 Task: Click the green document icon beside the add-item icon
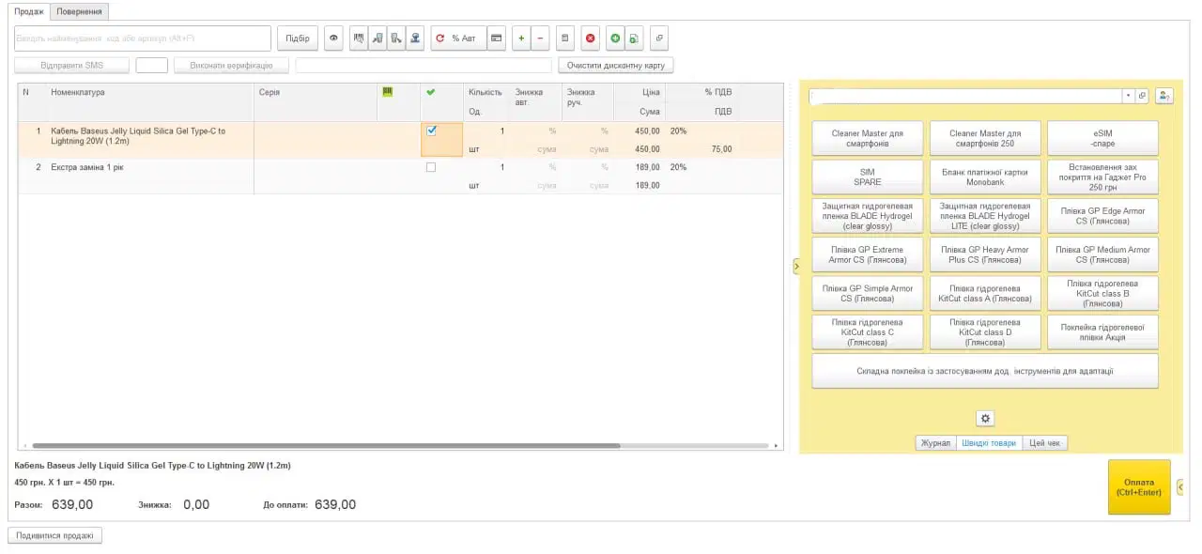click(x=634, y=38)
